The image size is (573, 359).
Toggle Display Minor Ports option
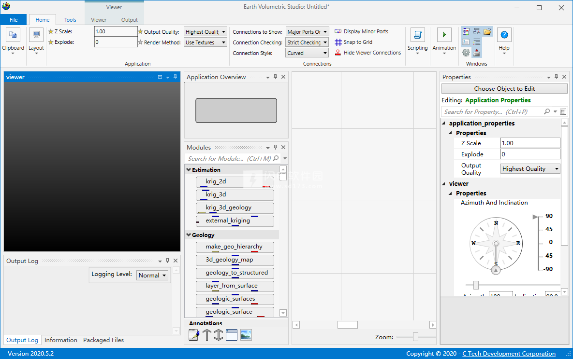click(361, 32)
